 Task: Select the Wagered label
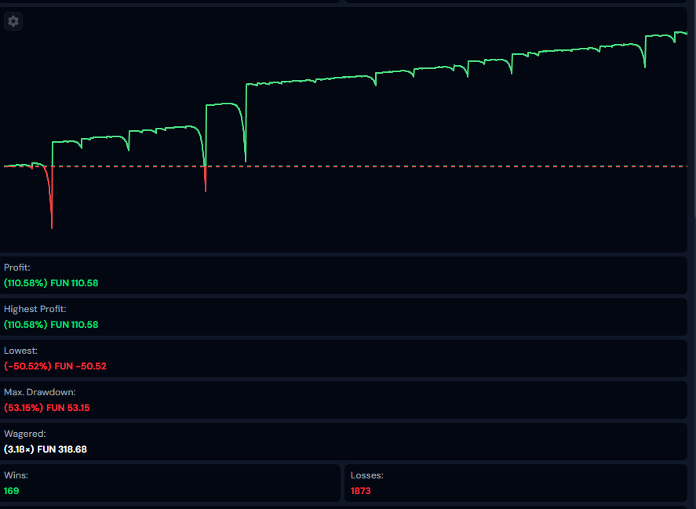[25, 434]
